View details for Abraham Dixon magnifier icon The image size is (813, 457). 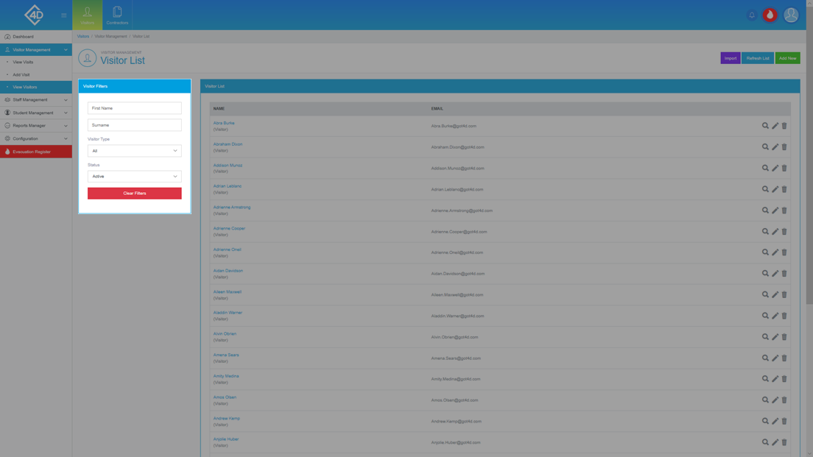coord(765,147)
